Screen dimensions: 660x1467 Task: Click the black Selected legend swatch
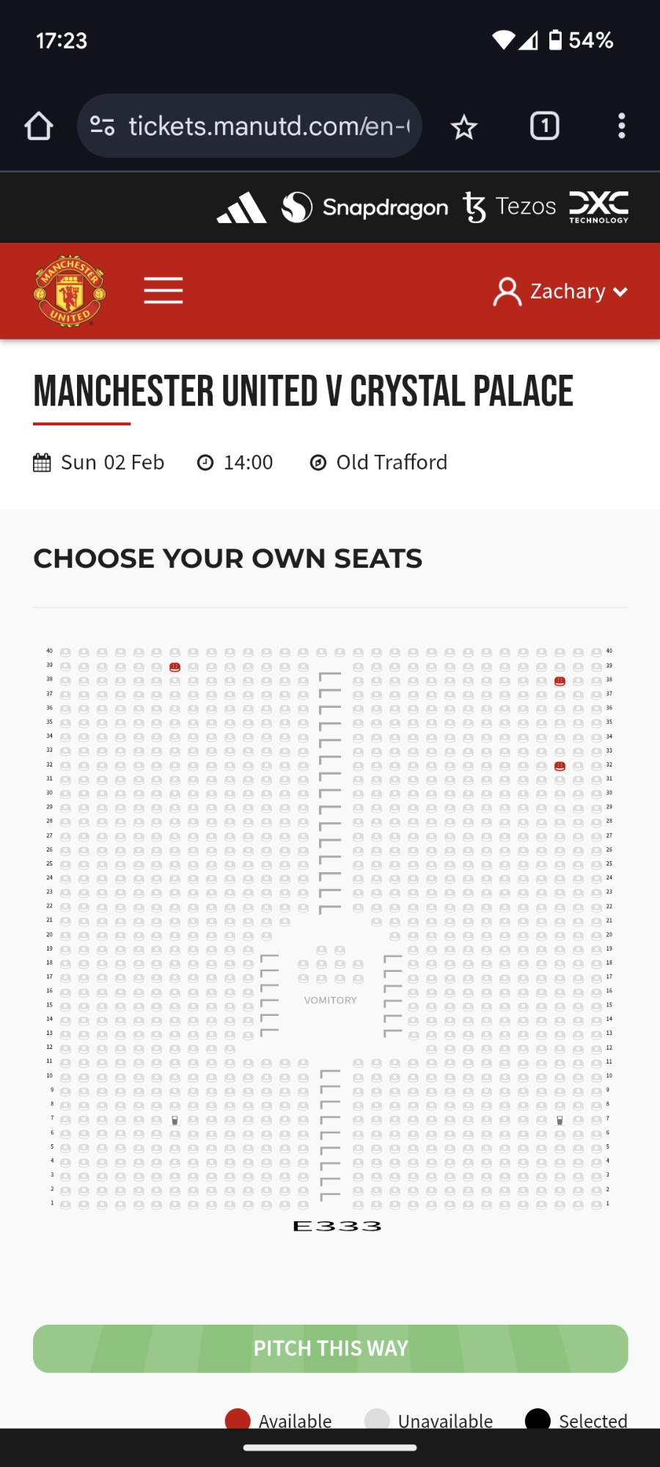538,1419
